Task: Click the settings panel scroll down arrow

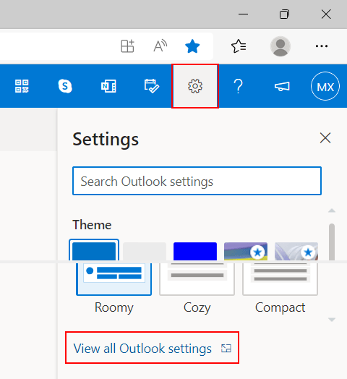Action: tap(332, 320)
